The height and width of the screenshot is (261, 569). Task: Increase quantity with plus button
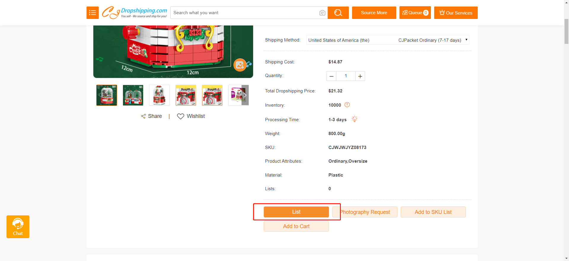pos(360,76)
